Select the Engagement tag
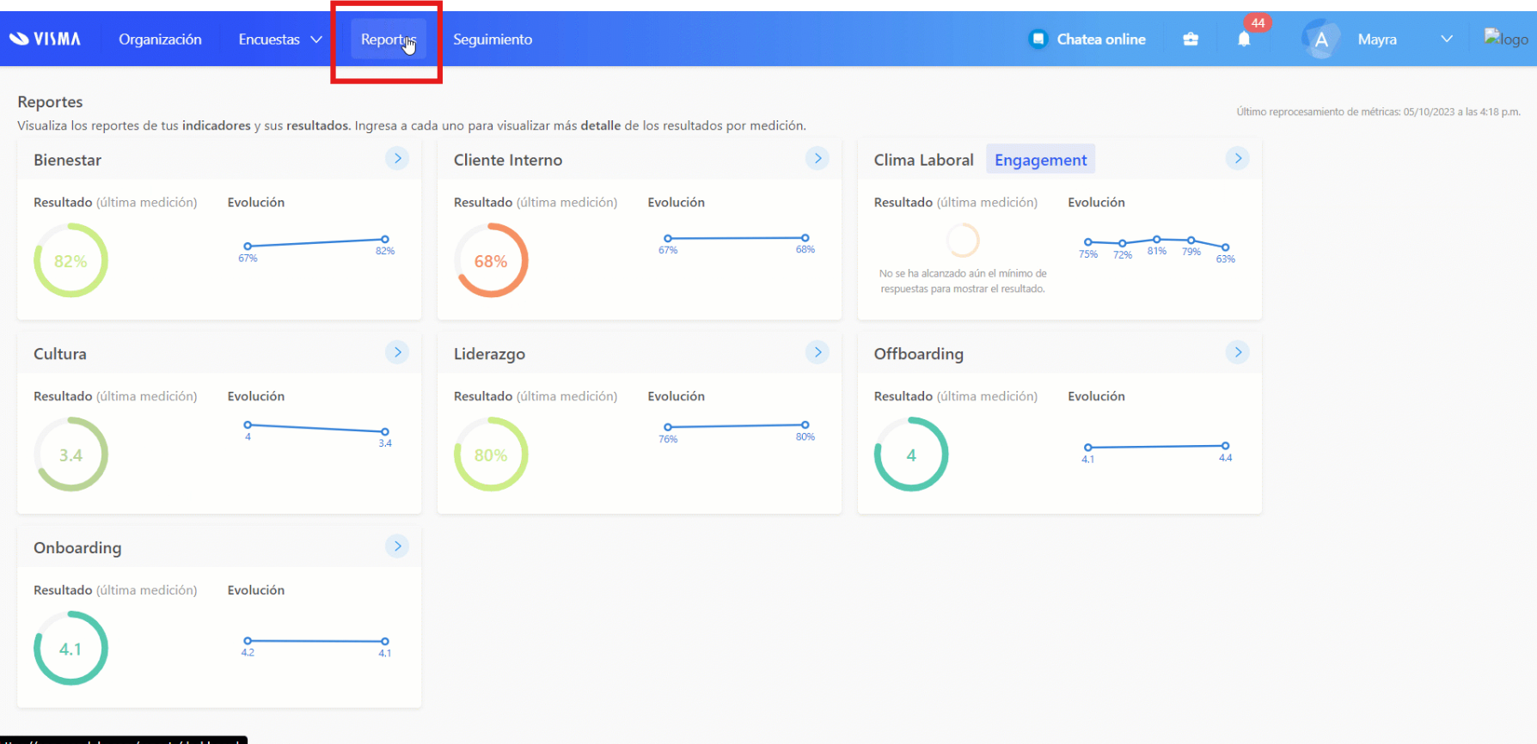This screenshot has height=744, width=1537. pos(1040,160)
